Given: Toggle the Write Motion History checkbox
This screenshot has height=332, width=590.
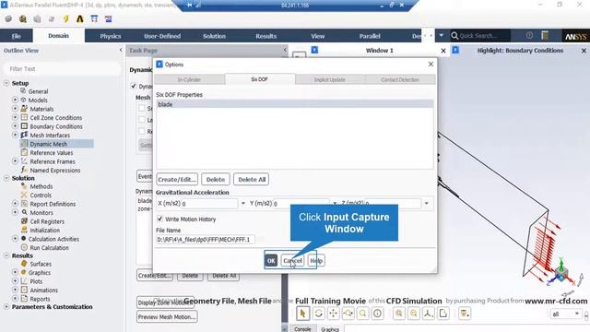Looking at the screenshot, I should pyautogui.click(x=159, y=219).
